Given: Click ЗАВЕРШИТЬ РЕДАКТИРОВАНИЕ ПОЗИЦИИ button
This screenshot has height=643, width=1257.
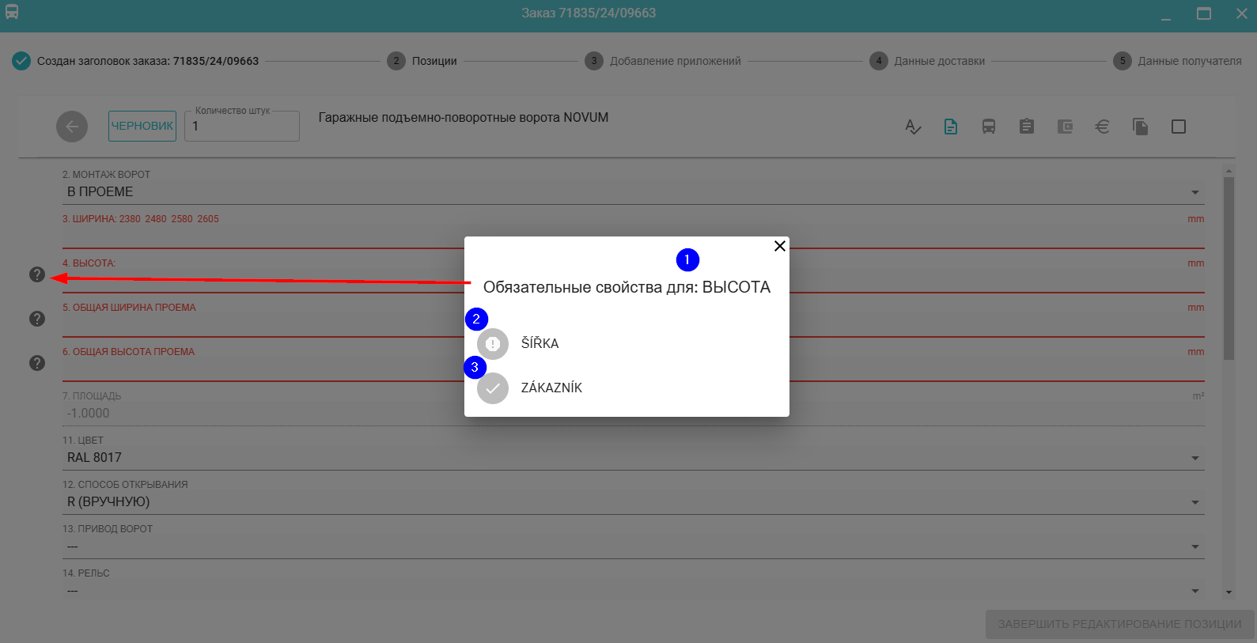Looking at the screenshot, I should coord(1119,624).
